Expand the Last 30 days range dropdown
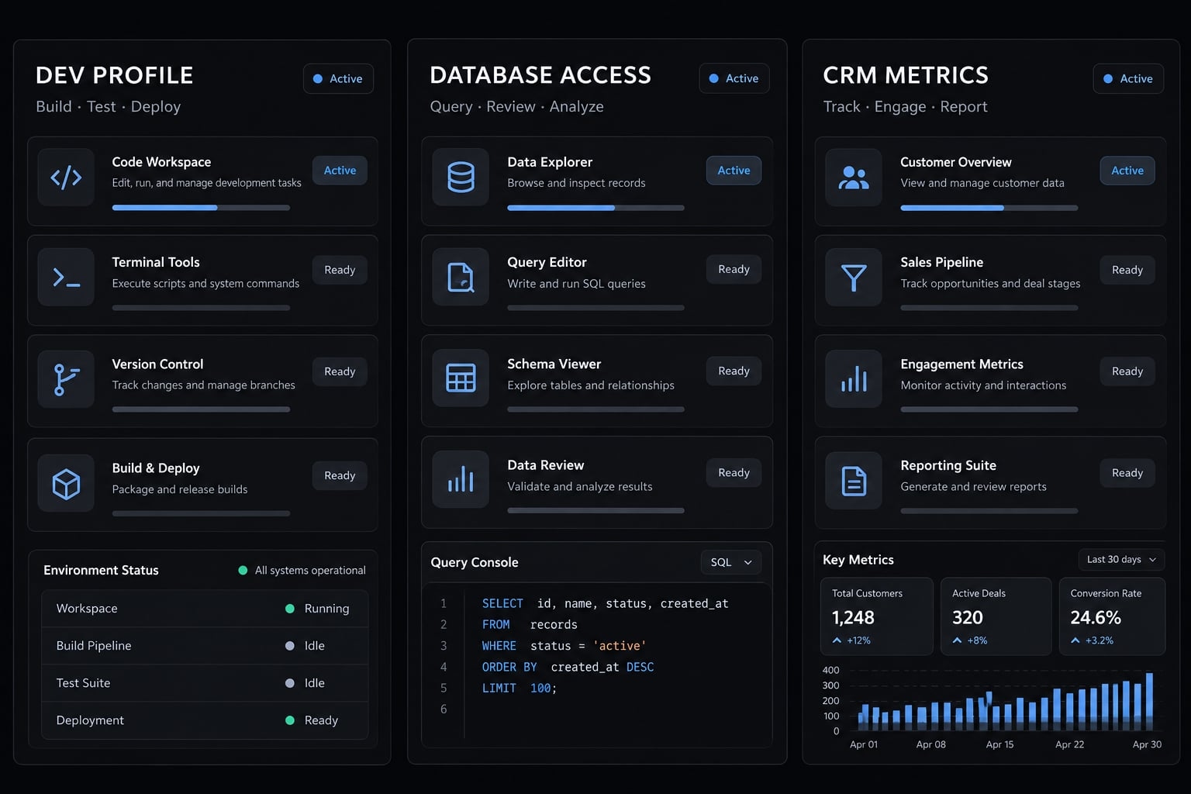 1121,559
